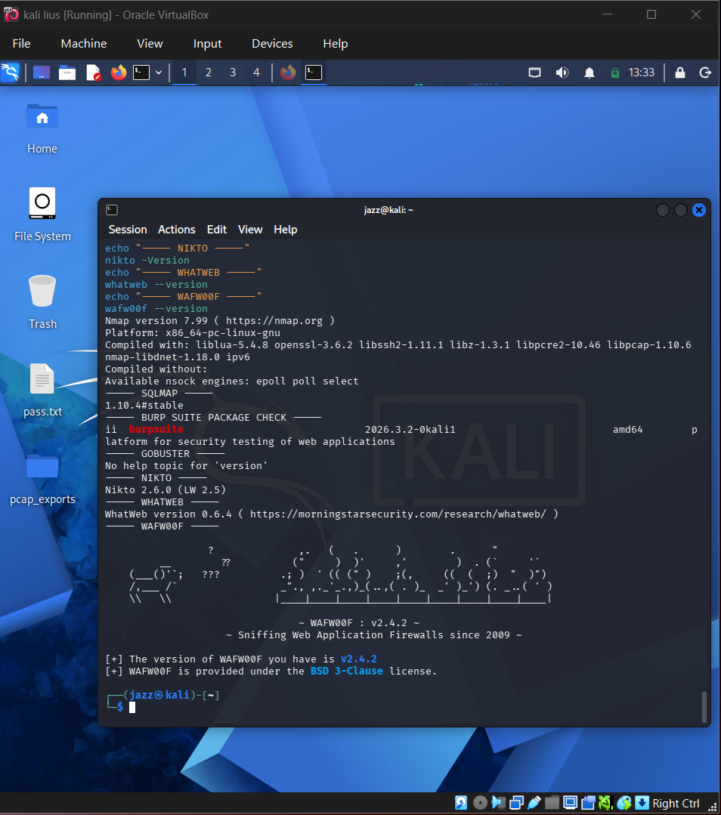721x815 pixels.
Task: Open VirtualBox File menu
Action: [x=21, y=44]
